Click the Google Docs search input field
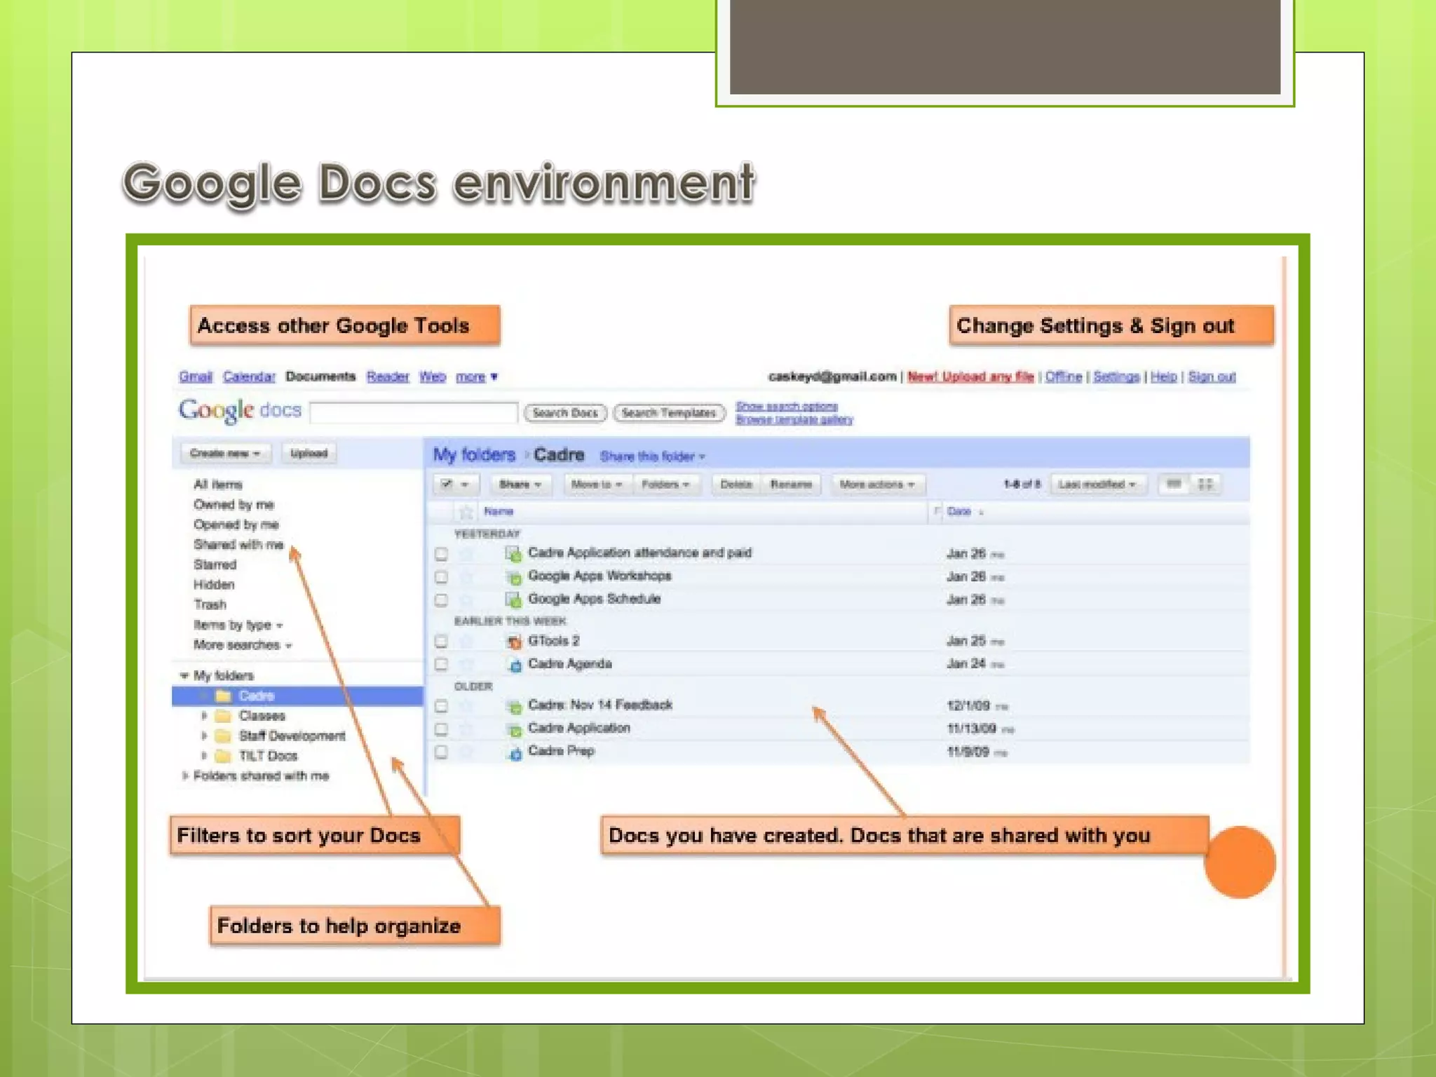The height and width of the screenshot is (1077, 1436). tap(414, 413)
